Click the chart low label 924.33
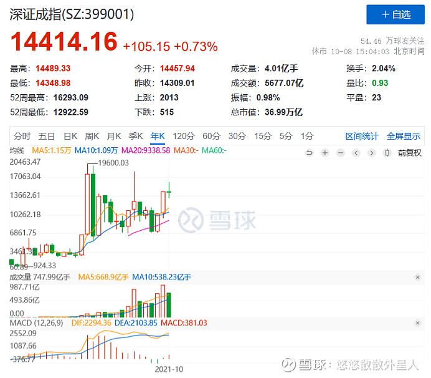 (44, 266)
